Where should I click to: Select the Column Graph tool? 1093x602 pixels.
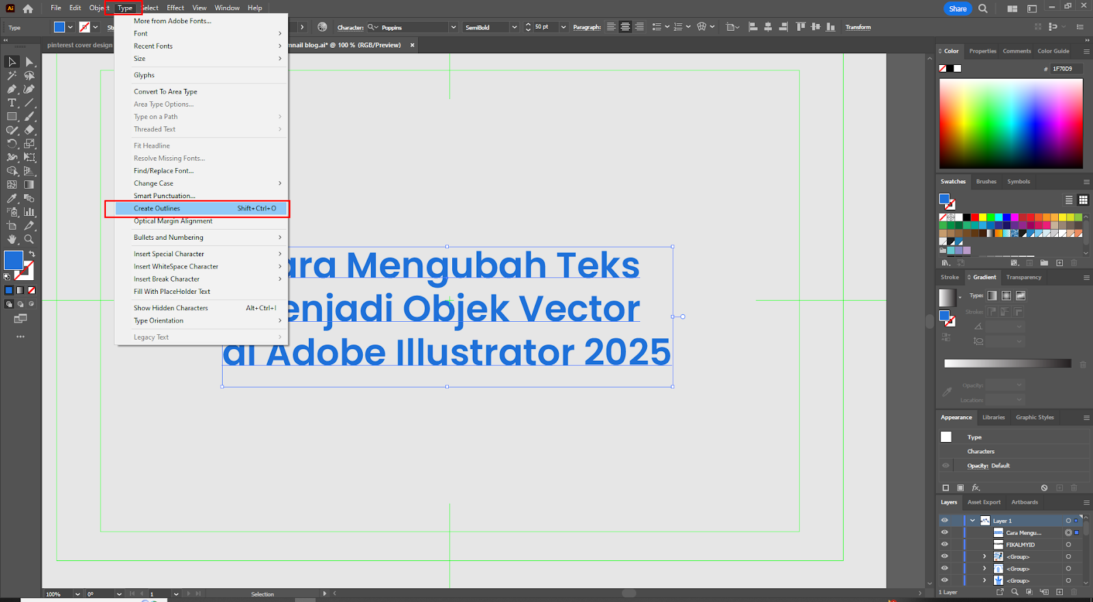click(x=29, y=212)
